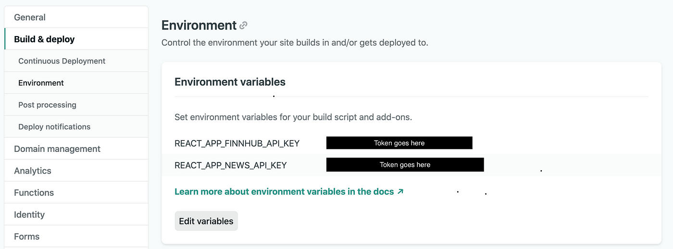Click the external arrow icon after docs link
This screenshot has height=249, width=673.
400,191
